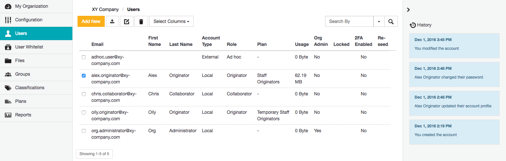Viewport: 506px width, 161px height.
Task: Click the Reports chart icon
Action: (x=8, y=115)
